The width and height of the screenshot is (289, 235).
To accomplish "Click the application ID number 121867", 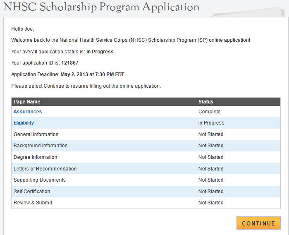I will tap(70, 63).
